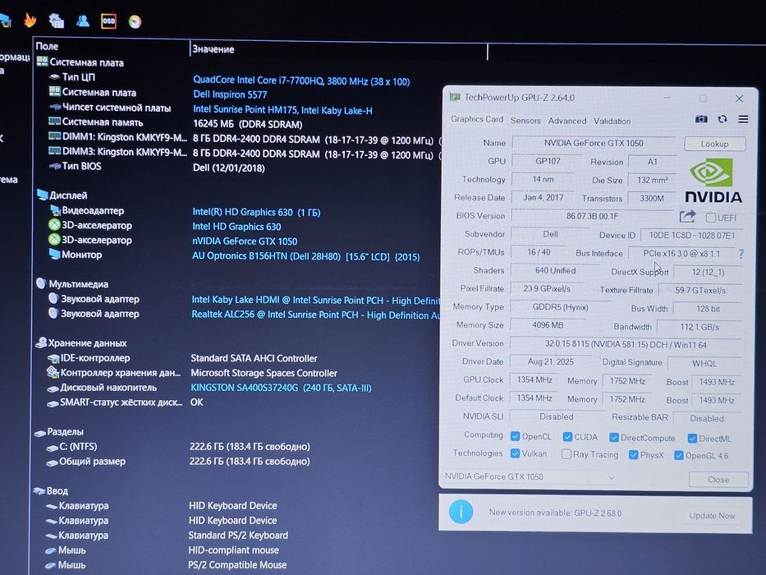This screenshot has height=575, width=766.
Task: Open the Validation tab in GPU-Z
Action: coord(612,122)
